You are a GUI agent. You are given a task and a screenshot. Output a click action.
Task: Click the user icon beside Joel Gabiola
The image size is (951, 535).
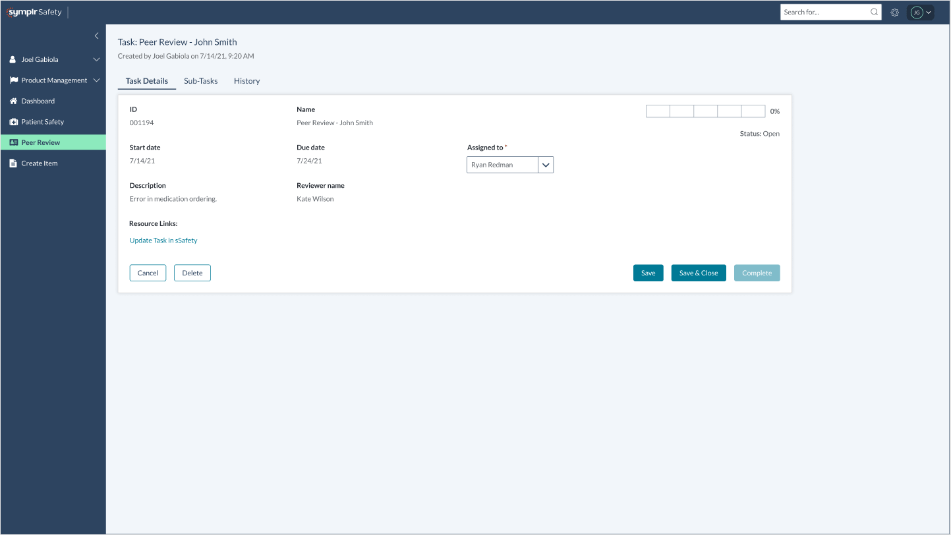point(13,59)
